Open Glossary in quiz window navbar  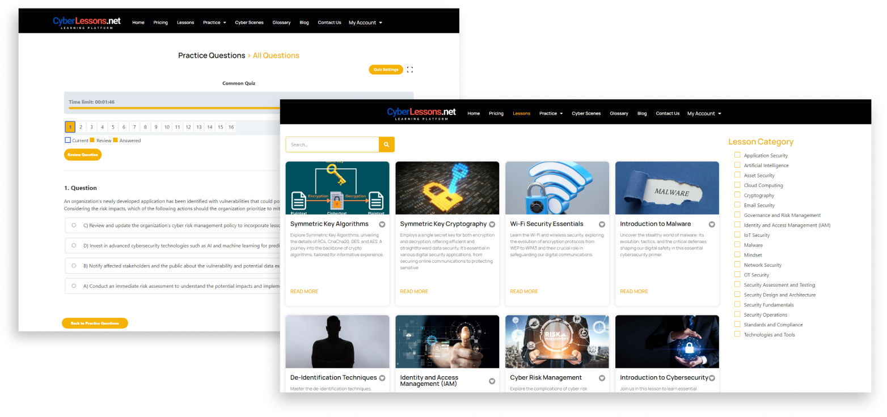[x=281, y=23]
